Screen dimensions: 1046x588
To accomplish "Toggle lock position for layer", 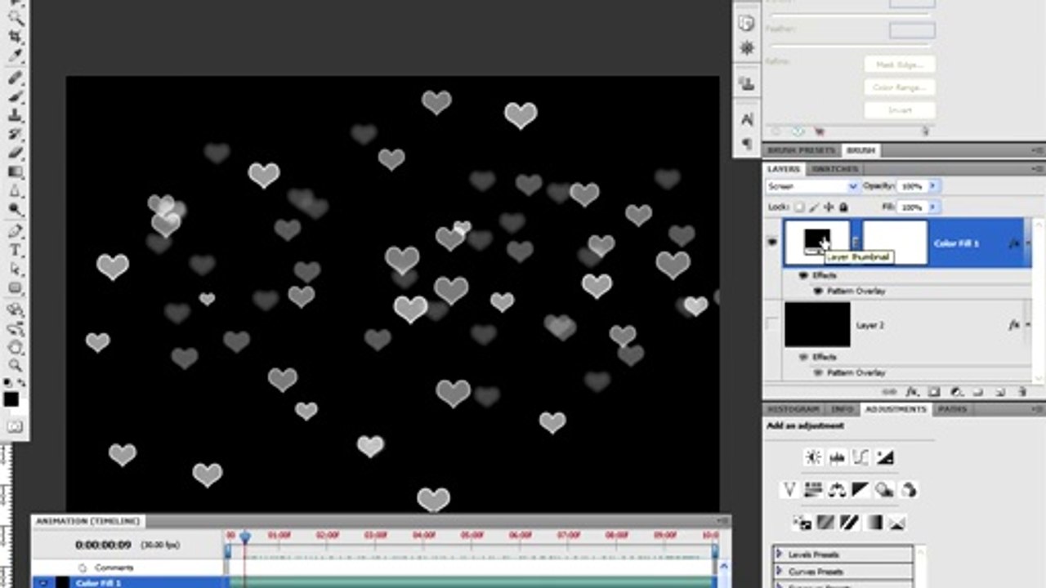I will tap(829, 207).
